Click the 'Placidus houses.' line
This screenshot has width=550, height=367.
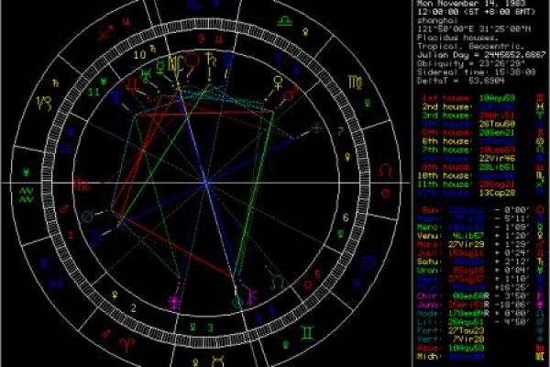[x=457, y=38]
